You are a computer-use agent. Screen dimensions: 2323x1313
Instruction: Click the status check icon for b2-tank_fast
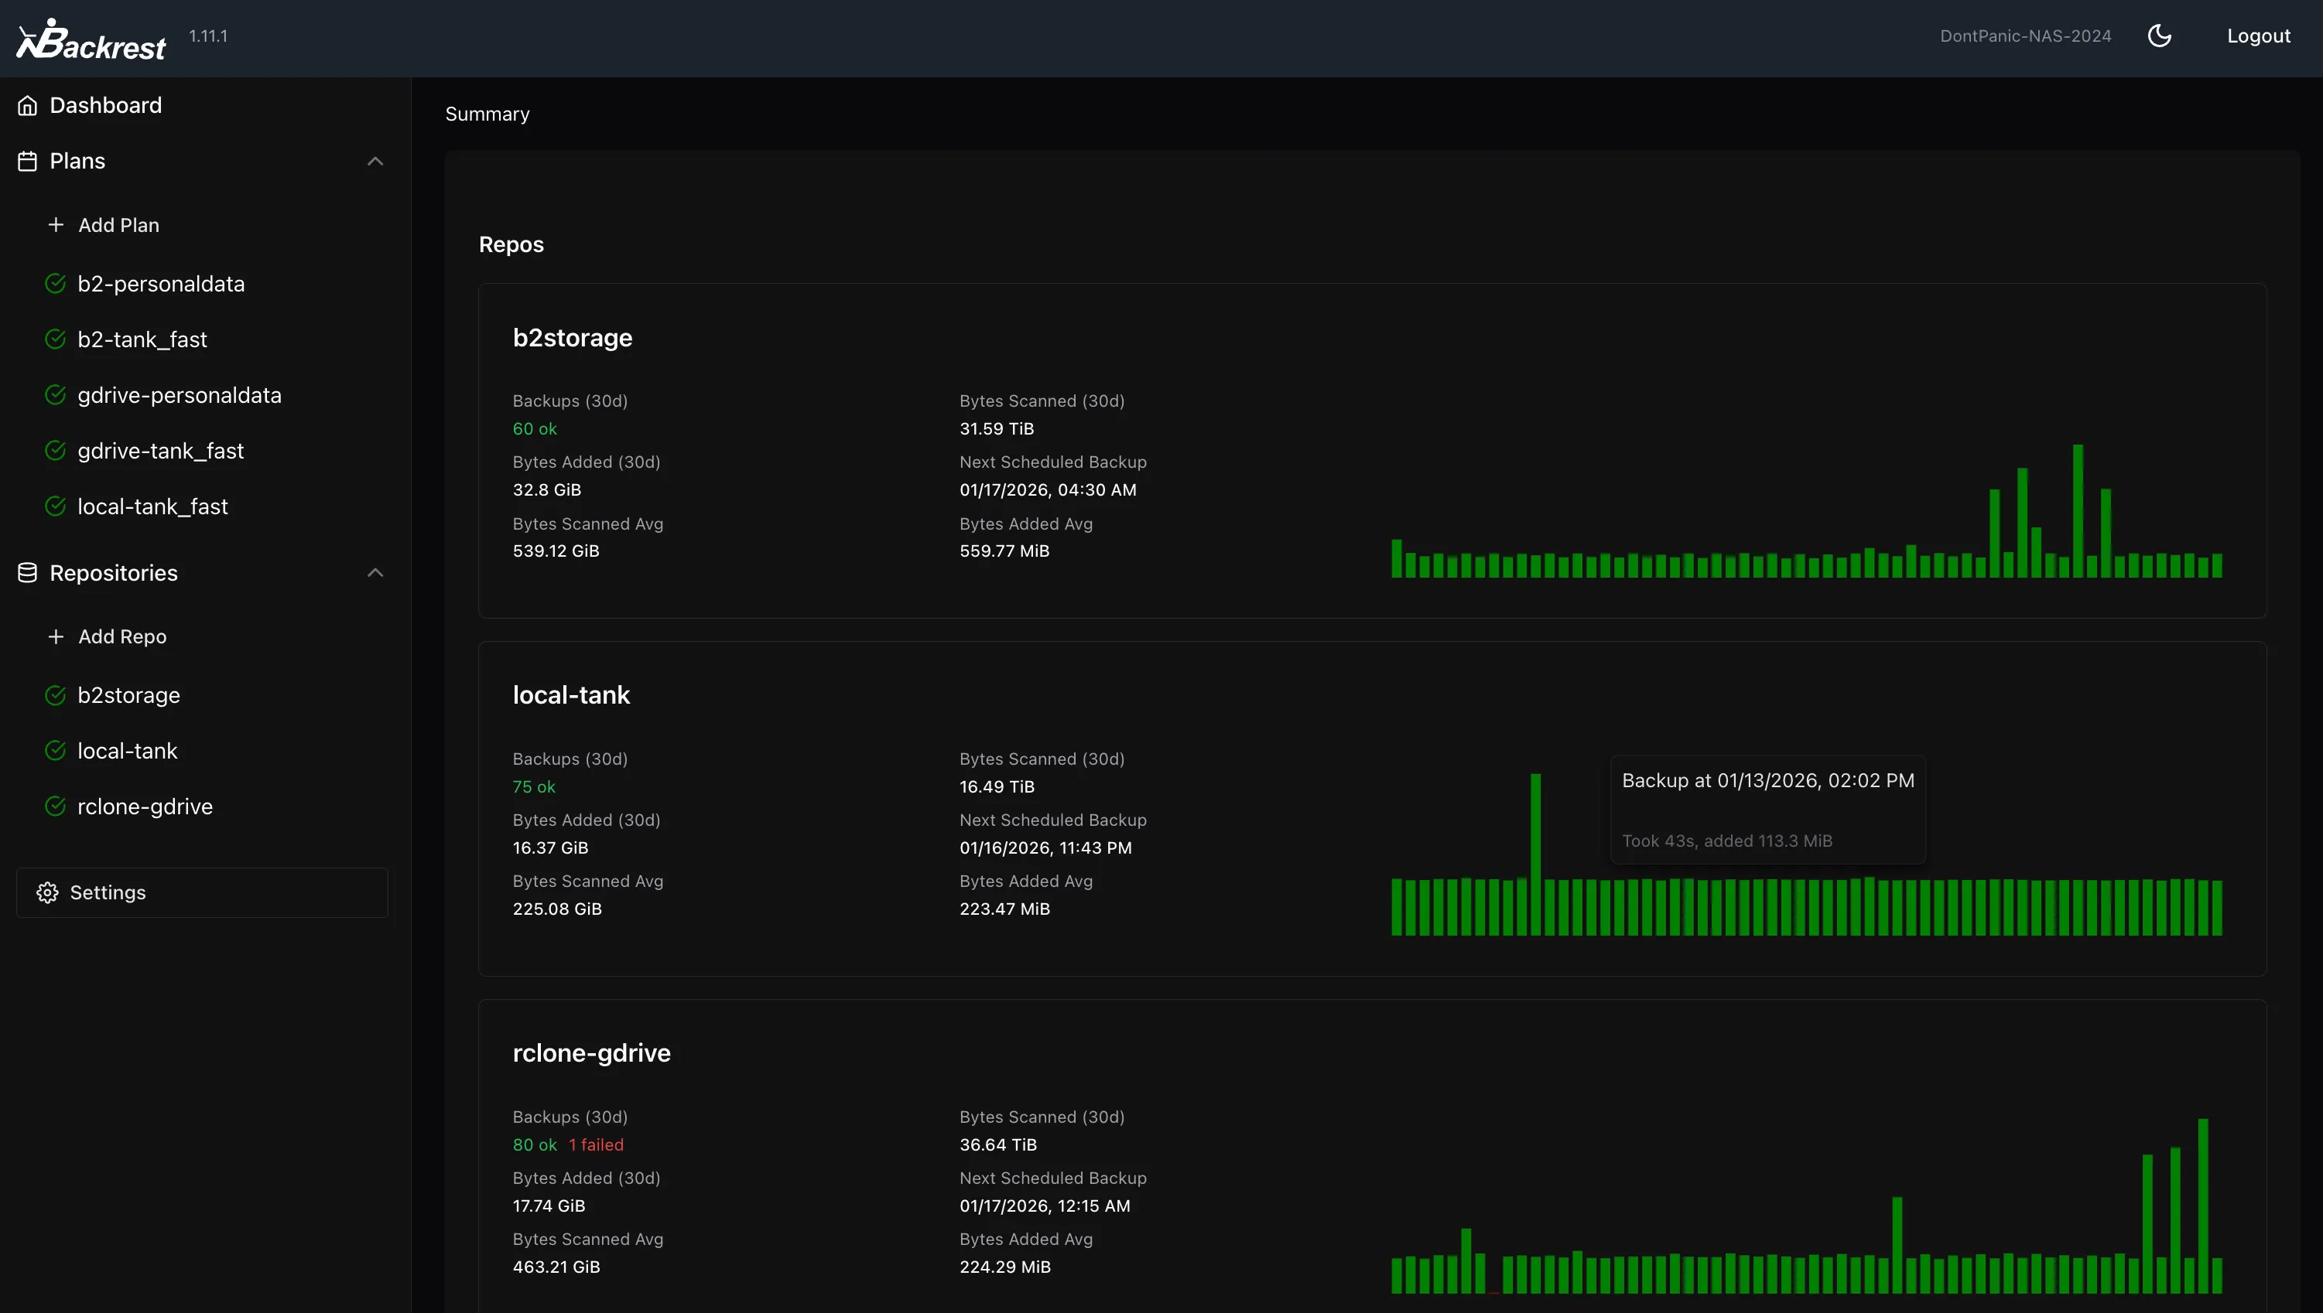point(56,340)
